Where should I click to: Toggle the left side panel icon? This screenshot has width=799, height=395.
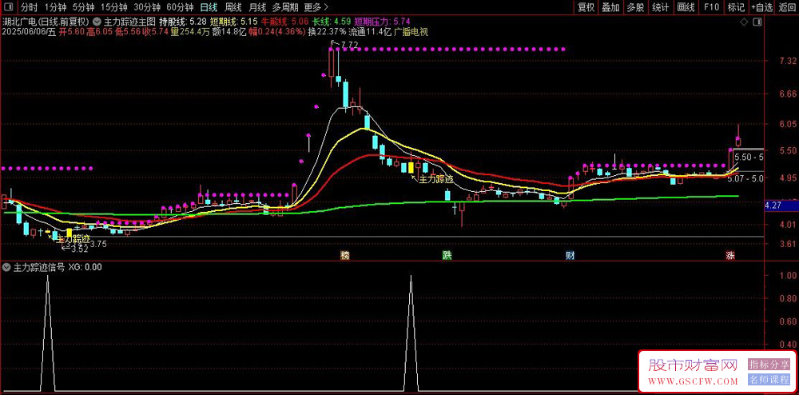point(10,7)
